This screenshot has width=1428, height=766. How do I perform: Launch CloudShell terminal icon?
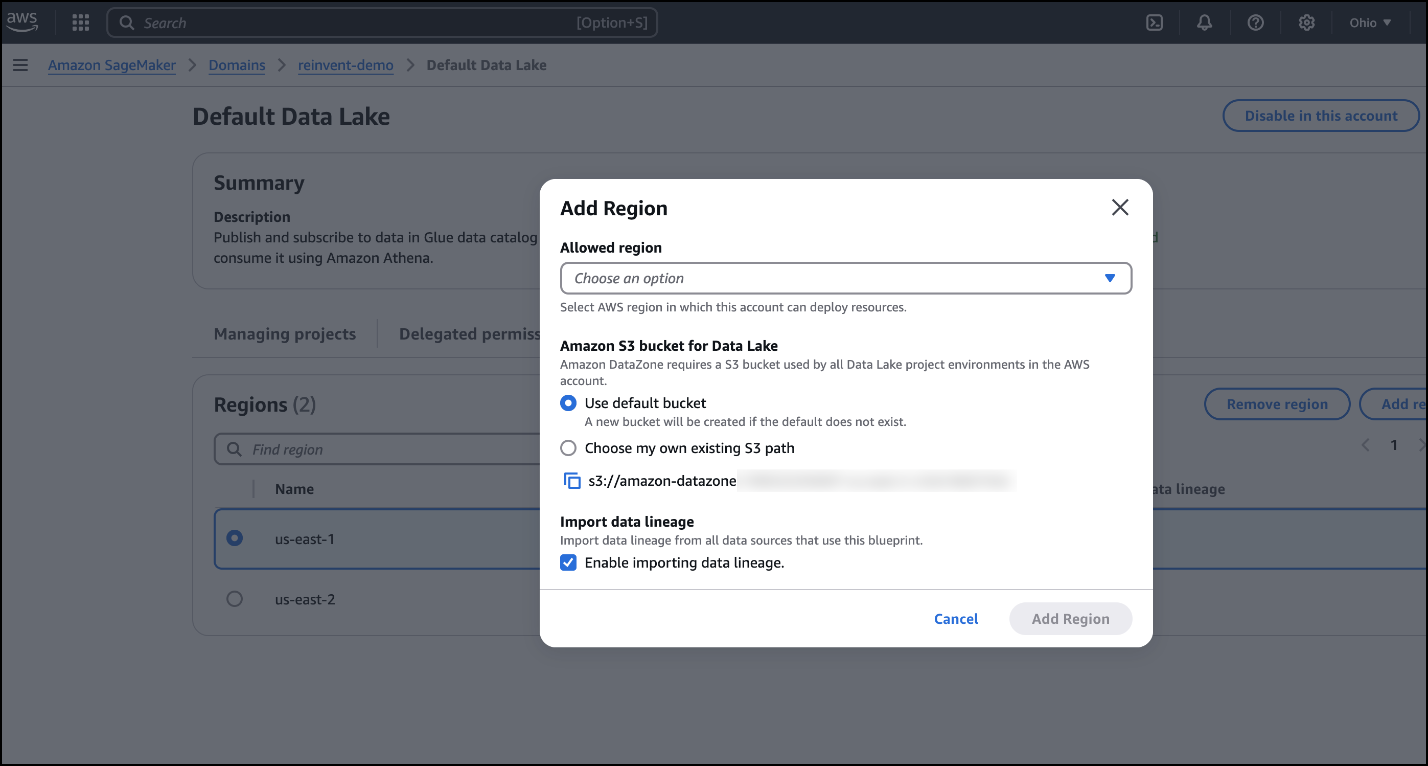click(1154, 22)
